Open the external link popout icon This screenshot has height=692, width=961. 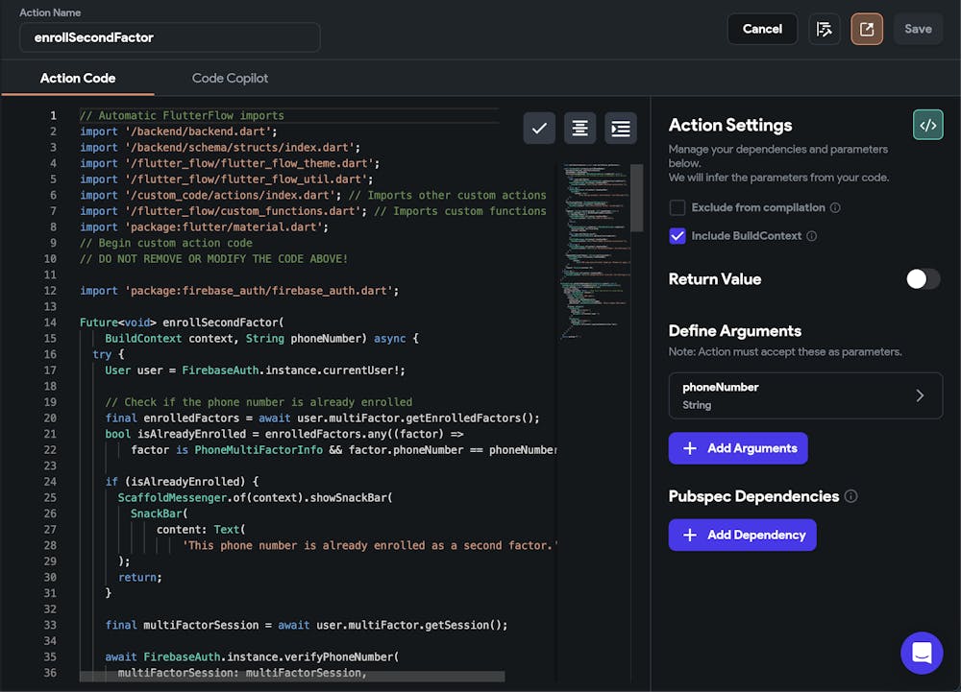click(x=866, y=29)
